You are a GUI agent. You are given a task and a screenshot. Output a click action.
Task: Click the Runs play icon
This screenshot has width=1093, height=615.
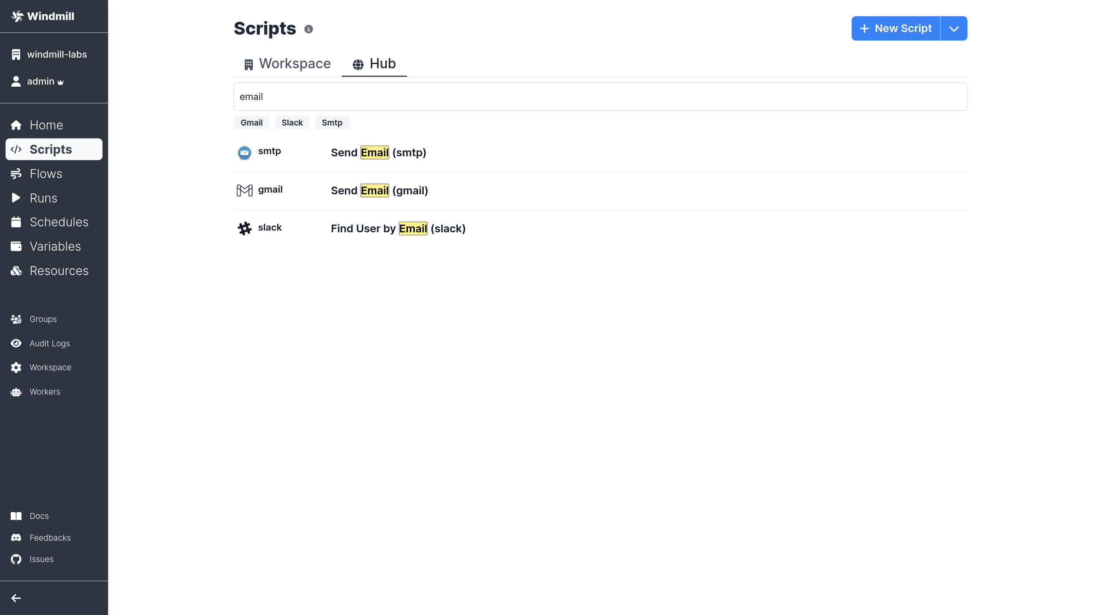click(16, 198)
